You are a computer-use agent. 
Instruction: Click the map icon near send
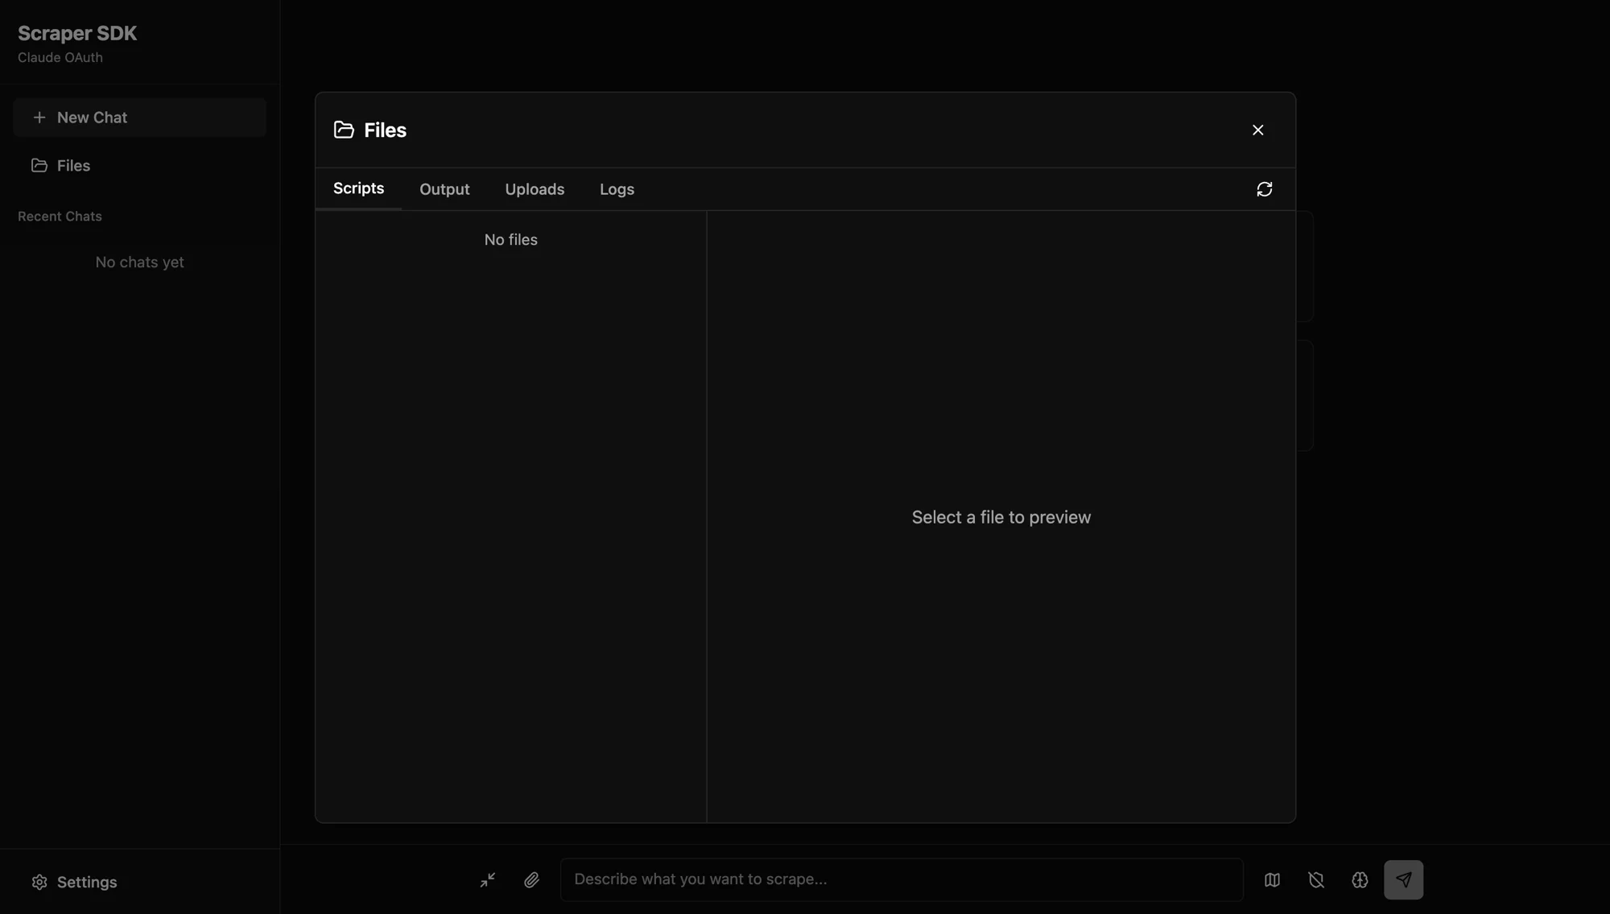tap(1272, 879)
